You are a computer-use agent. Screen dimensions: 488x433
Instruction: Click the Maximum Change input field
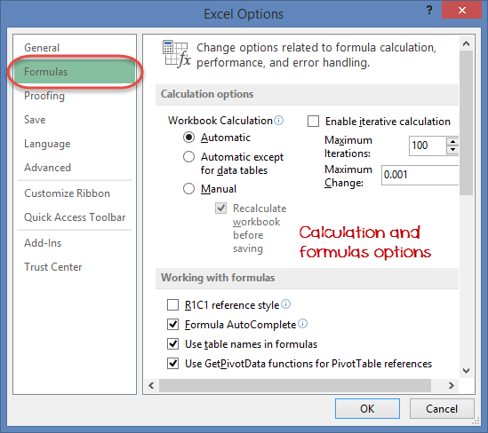tap(420, 175)
